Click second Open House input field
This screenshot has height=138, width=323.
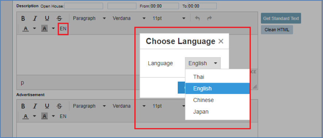click(x=122, y=6)
